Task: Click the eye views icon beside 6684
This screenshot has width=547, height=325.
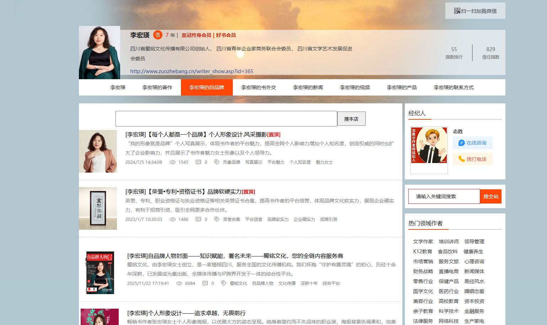Action: [179, 283]
